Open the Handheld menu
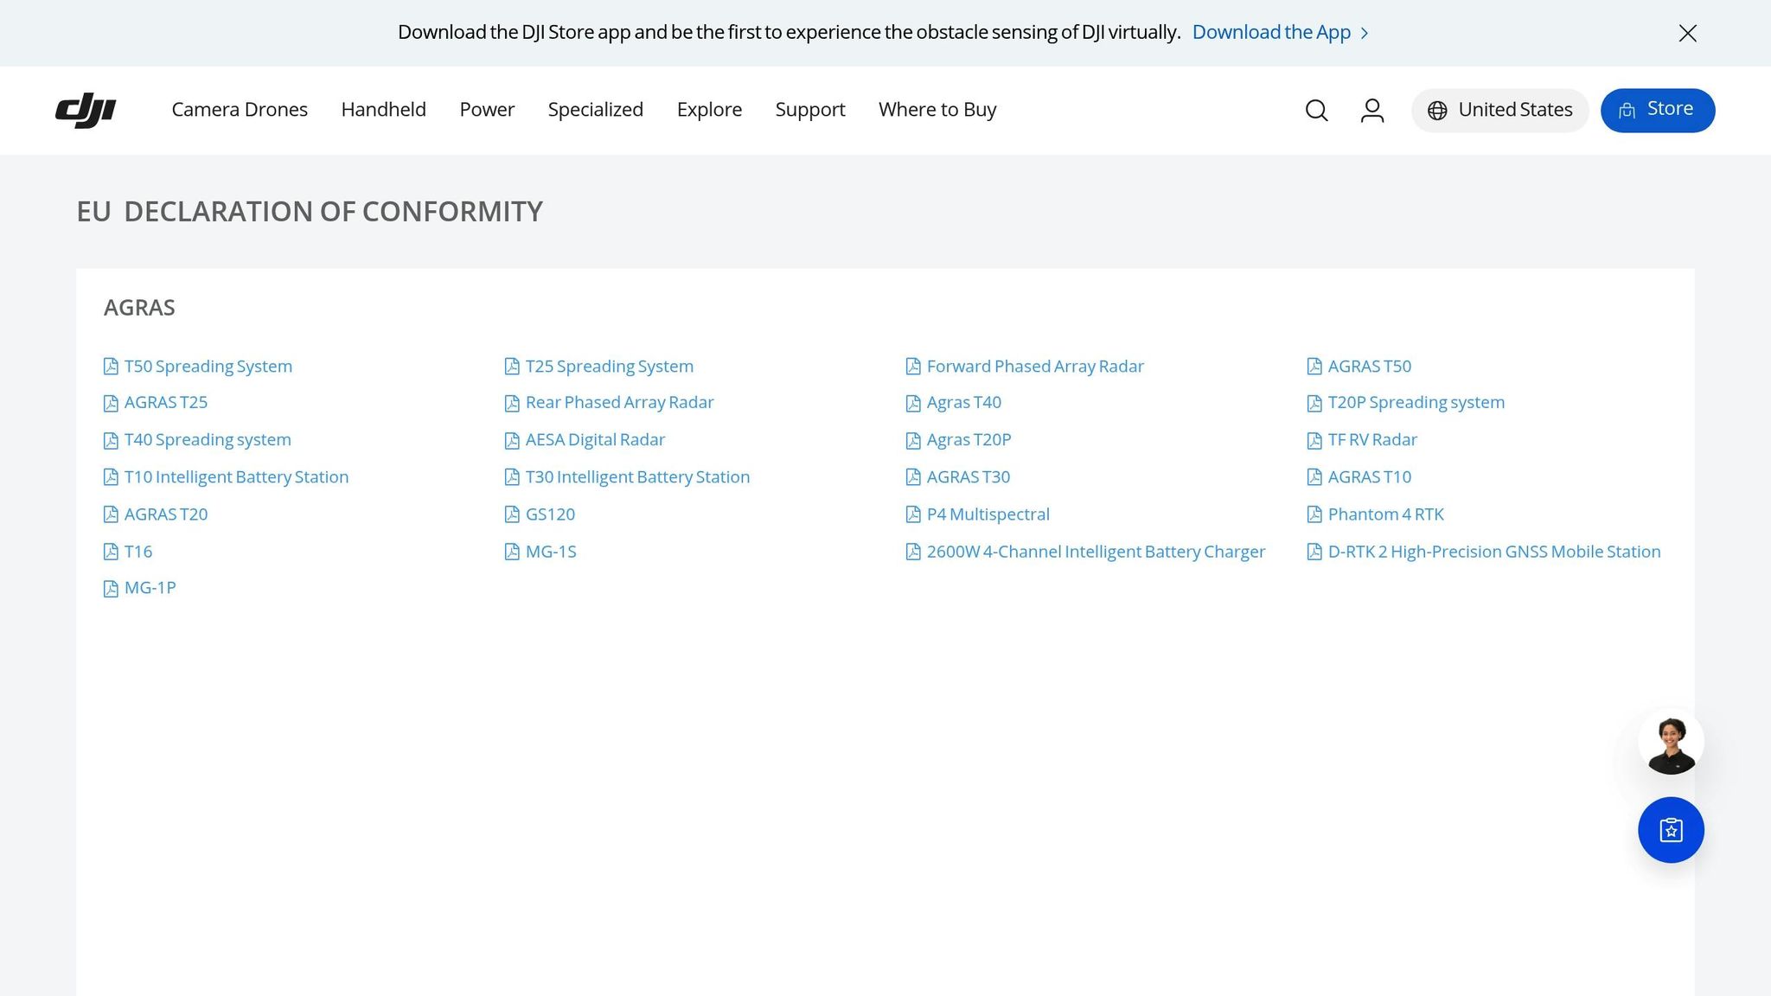The height and width of the screenshot is (996, 1771). (383, 110)
